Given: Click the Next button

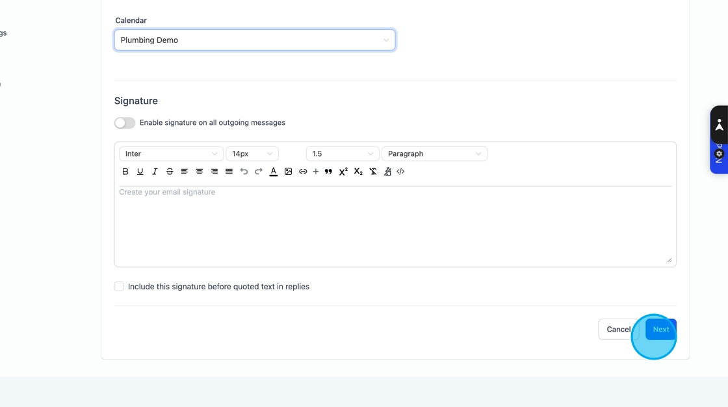Looking at the screenshot, I should (x=660, y=330).
